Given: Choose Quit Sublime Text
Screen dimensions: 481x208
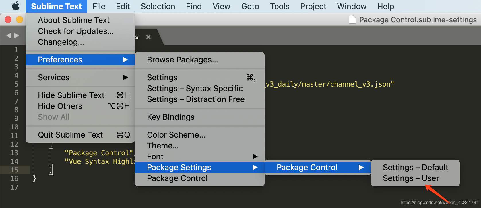Looking at the screenshot, I should pos(80,135).
